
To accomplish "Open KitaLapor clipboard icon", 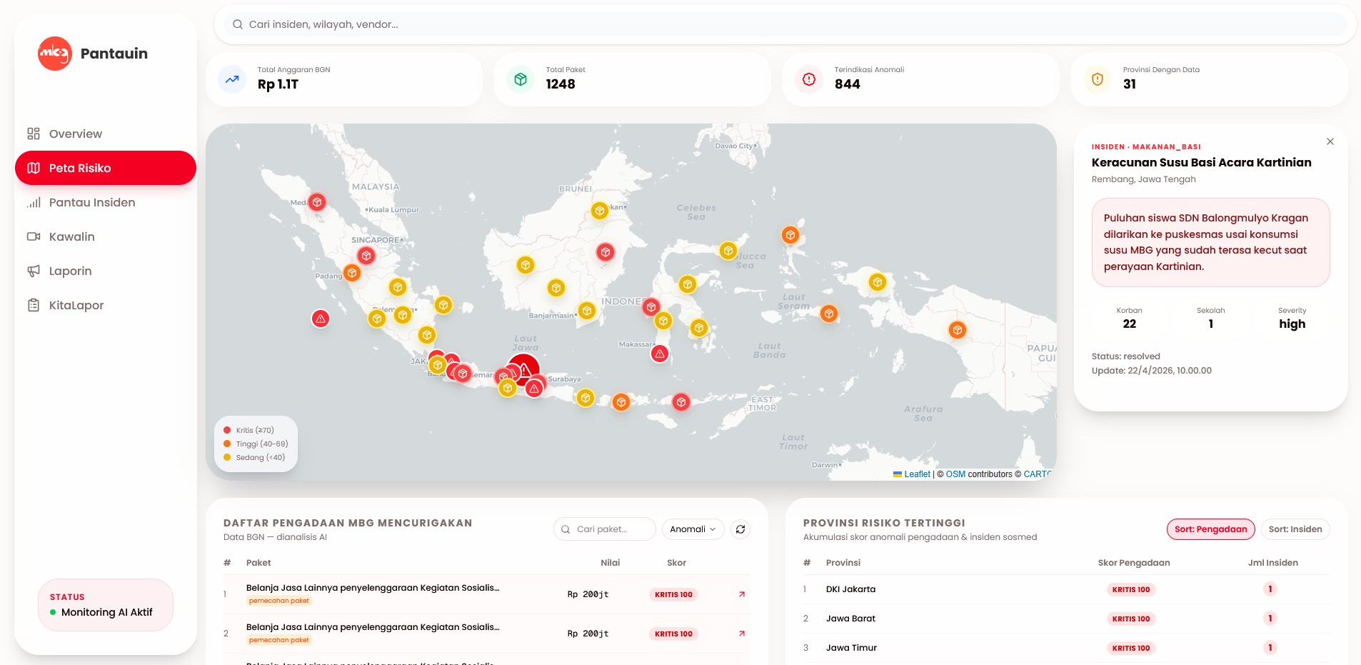I will pos(34,305).
